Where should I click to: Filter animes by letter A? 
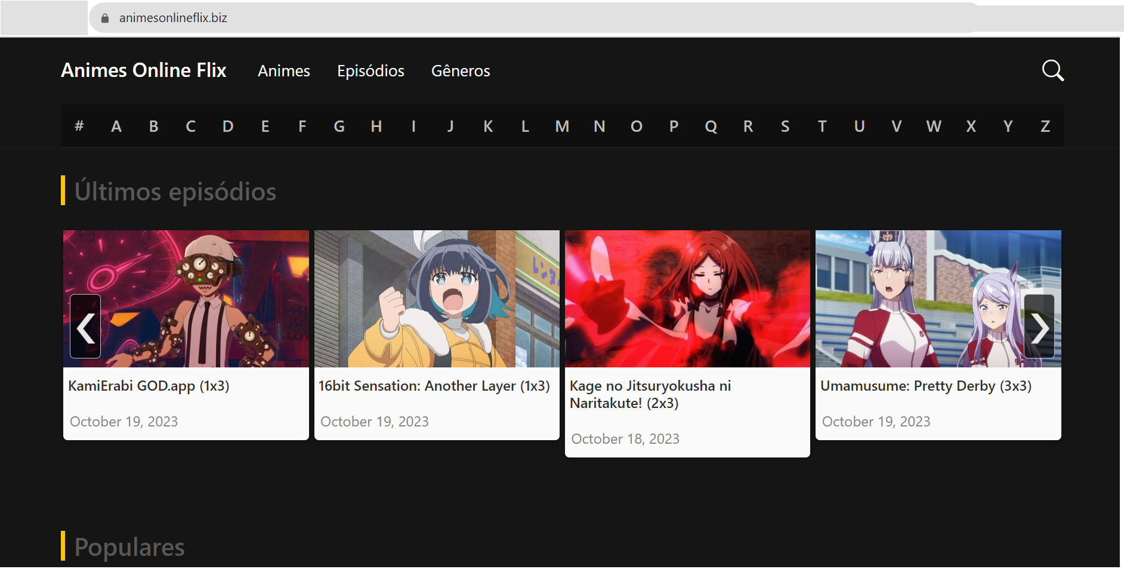tap(116, 126)
